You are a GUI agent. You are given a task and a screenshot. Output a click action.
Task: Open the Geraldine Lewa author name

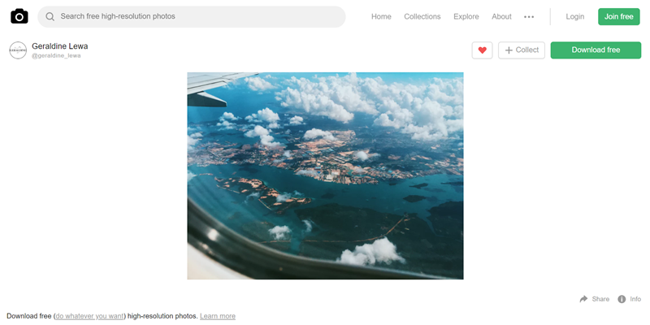[x=60, y=46]
